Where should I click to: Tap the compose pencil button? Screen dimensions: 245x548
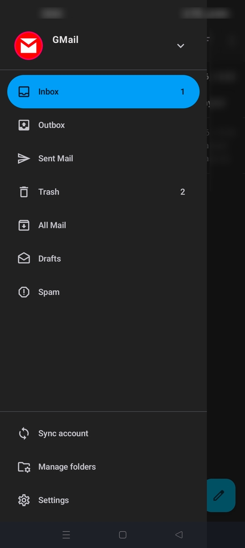[221, 495]
